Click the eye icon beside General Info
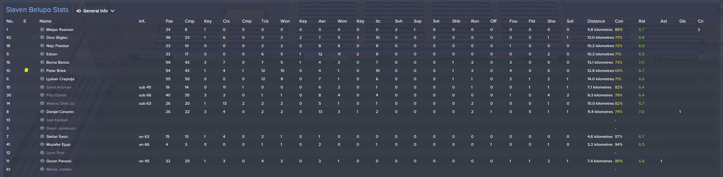Viewport: 723px width, 177px height. [x=79, y=11]
